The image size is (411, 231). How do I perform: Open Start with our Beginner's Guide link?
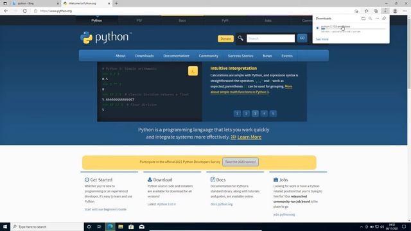(x=105, y=209)
